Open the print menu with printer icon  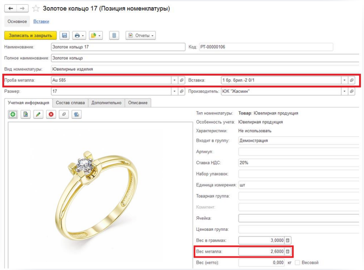(79, 36)
